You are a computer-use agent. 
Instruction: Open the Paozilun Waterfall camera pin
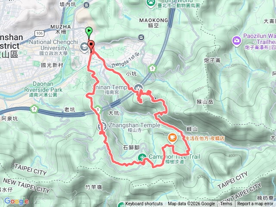tap(237, 41)
